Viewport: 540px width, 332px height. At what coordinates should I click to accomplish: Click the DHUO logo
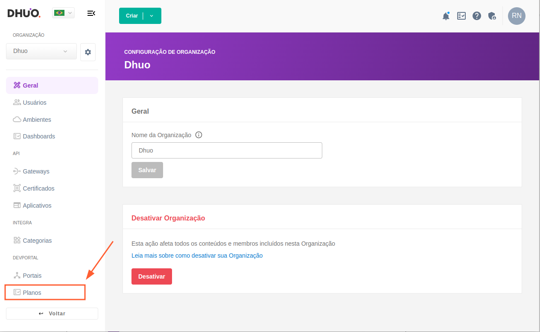(x=24, y=13)
